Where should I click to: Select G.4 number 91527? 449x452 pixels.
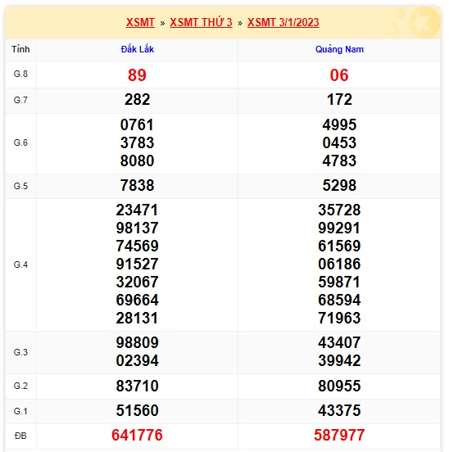(138, 264)
